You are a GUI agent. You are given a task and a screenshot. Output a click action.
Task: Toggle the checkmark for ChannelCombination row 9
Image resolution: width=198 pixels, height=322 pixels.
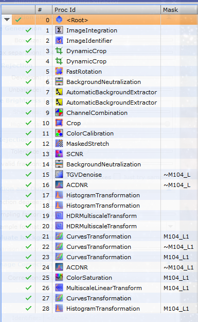coord(28,112)
